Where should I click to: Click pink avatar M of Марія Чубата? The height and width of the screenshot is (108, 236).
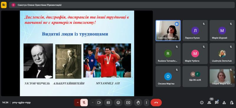[195, 53]
